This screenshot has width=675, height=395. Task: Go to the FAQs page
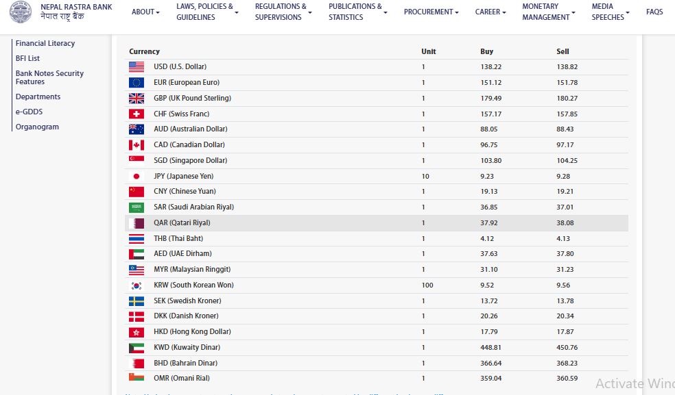tap(654, 12)
